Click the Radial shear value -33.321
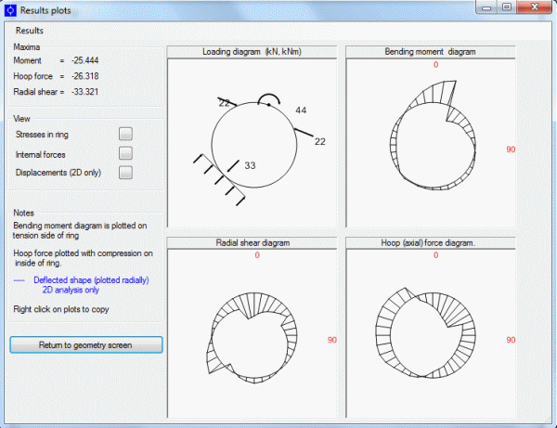Viewport: 557px width, 428px height. (x=84, y=92)
